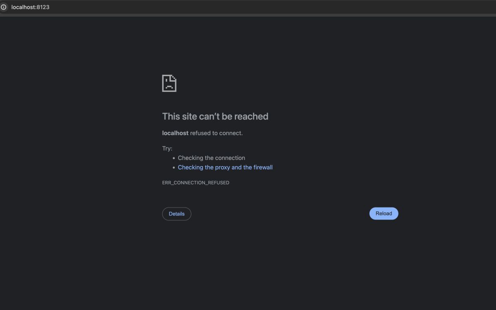Screen dimensions: 496x310
Task: Click the Reload button
Action: [384, 213]
